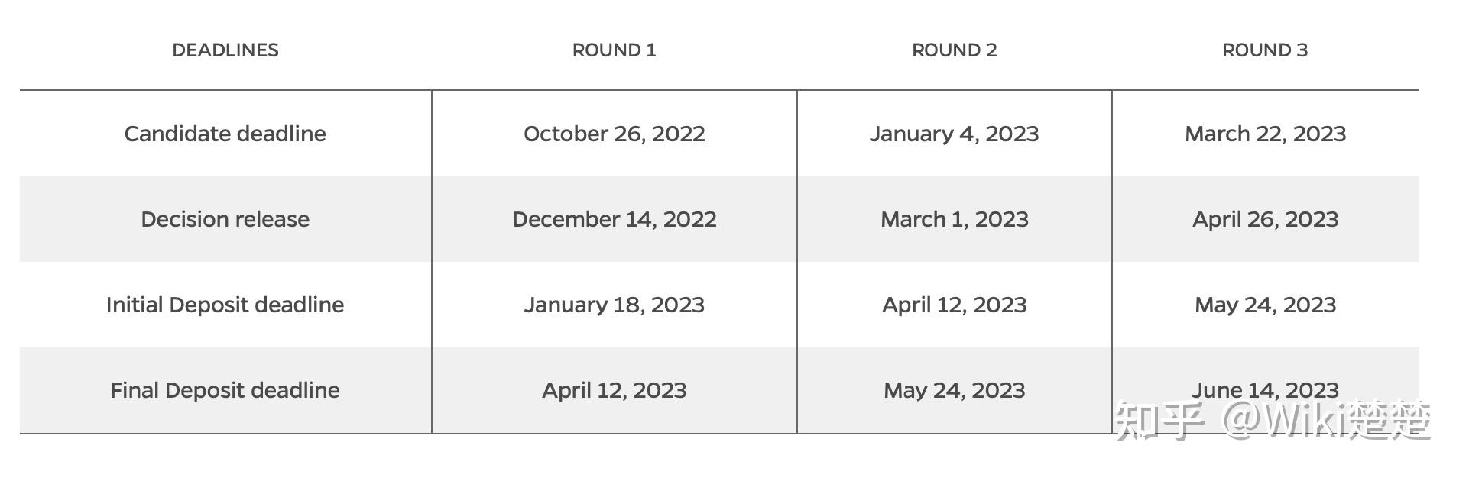Click Round 2 final deposit date May 24

point(954,390)
